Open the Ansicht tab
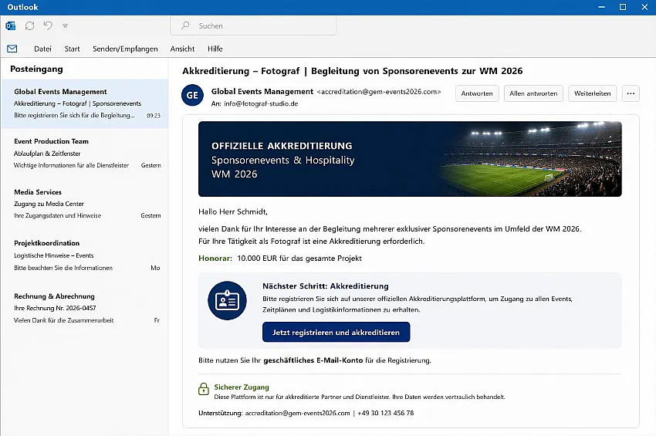The image size is (656, 436). point(182,49)
